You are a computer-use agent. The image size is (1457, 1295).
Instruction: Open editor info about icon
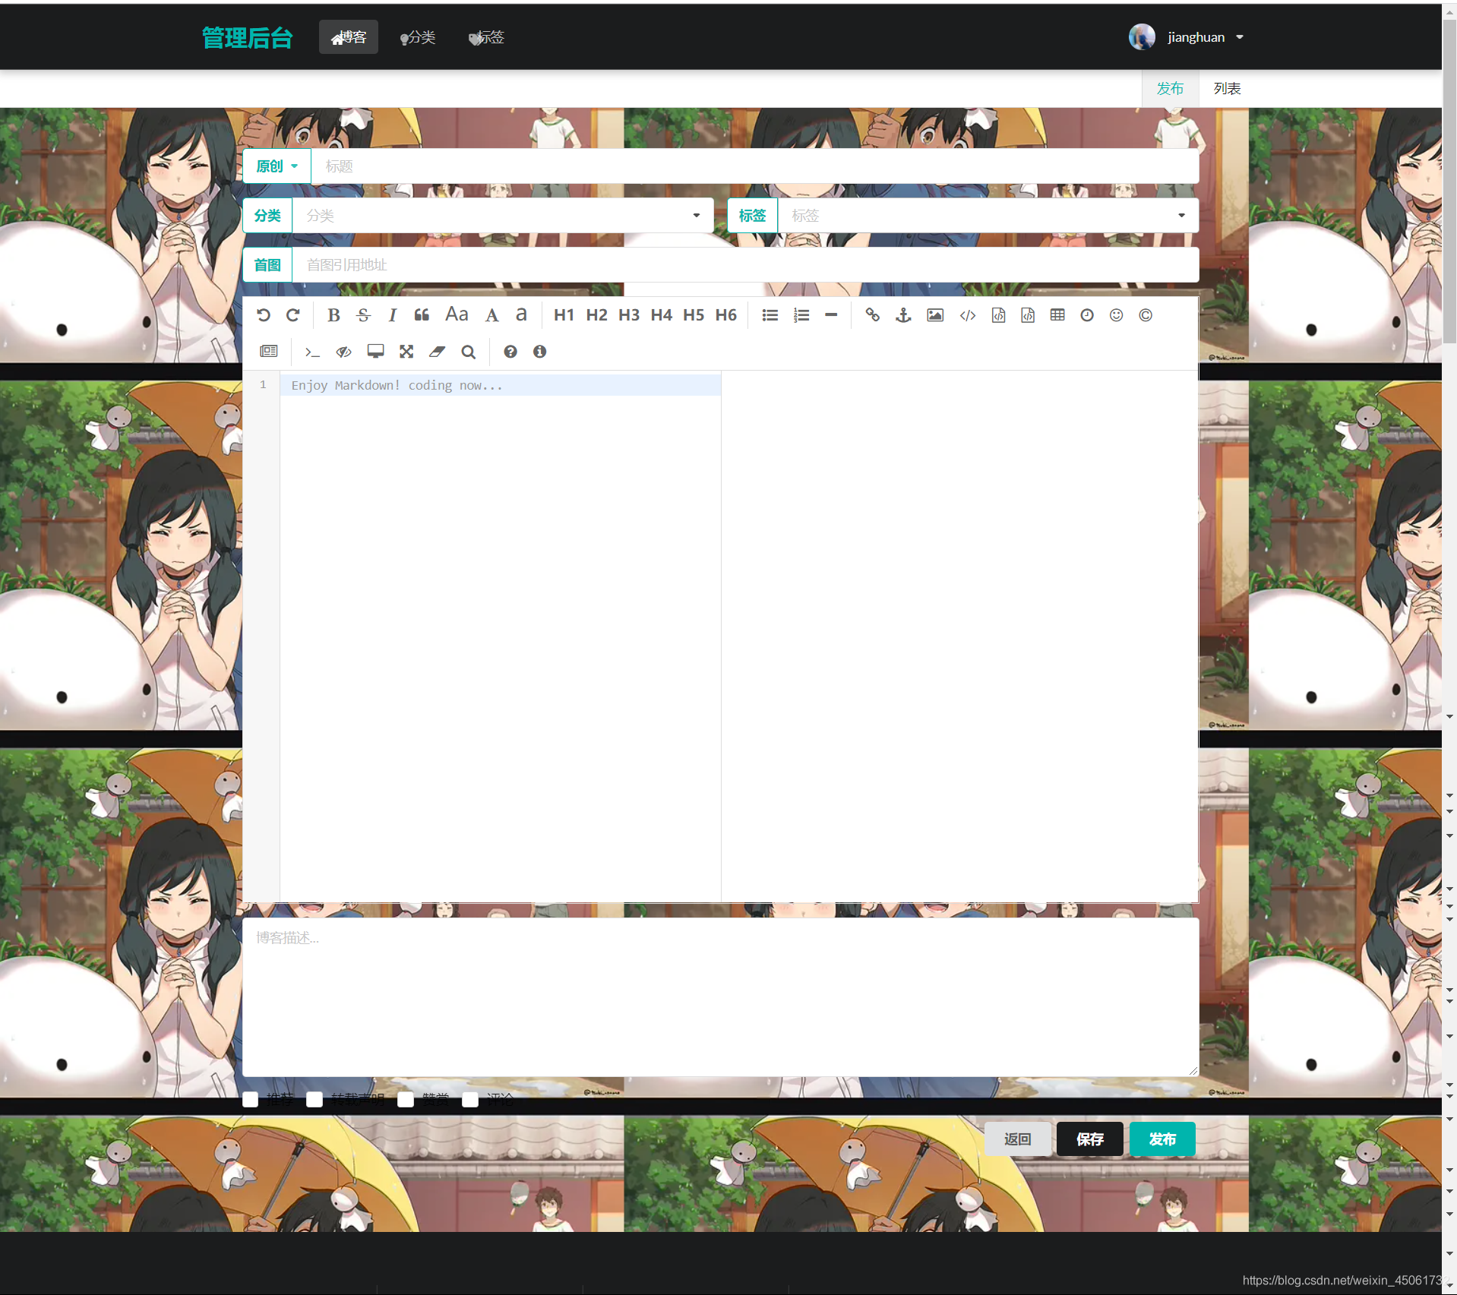coord(540,352)
